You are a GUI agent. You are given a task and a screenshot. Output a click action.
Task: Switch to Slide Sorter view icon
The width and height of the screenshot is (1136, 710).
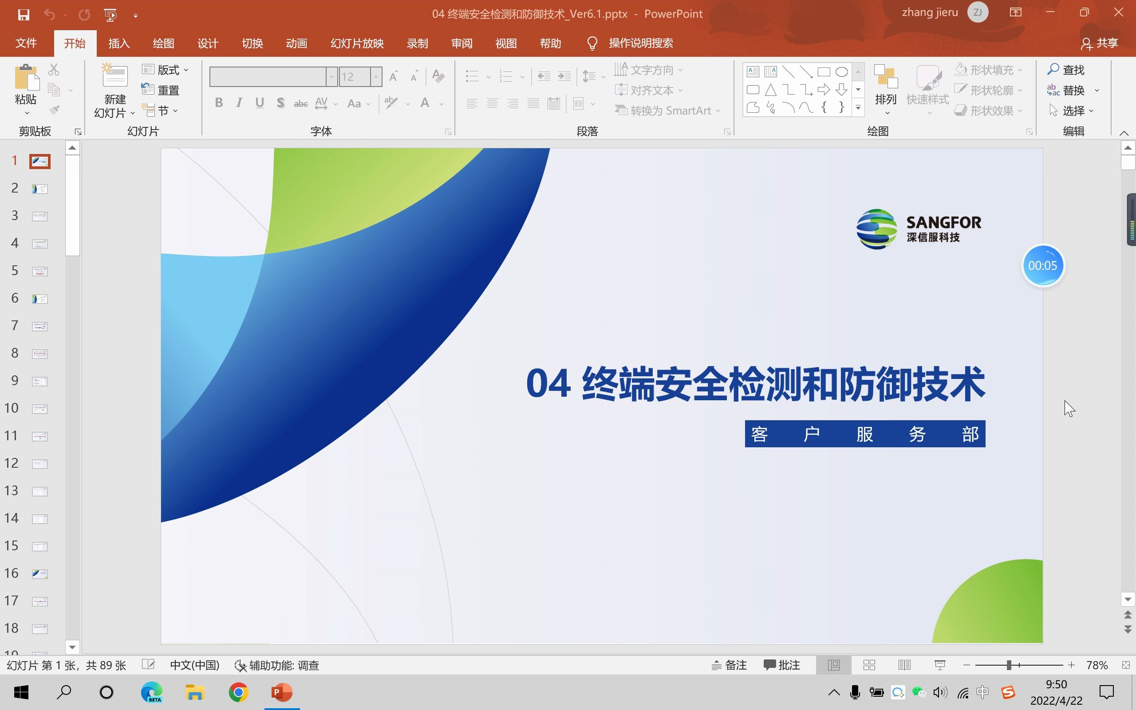869,665
